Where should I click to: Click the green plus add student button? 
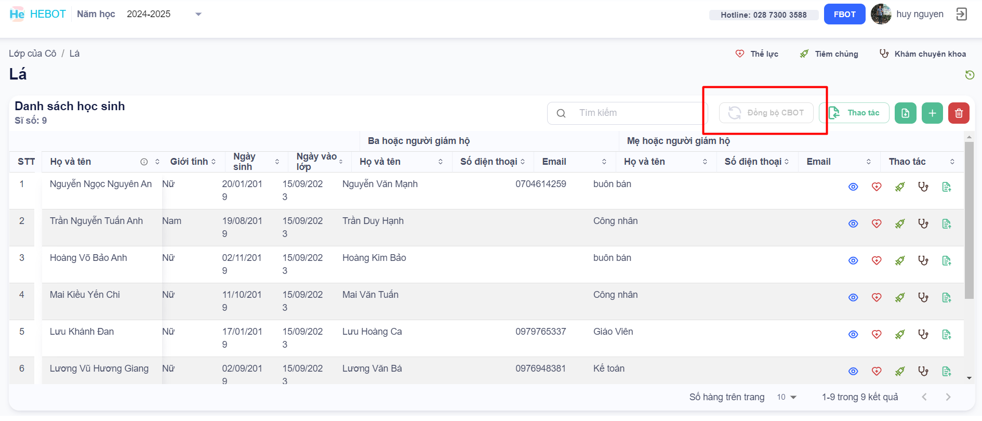tap(932, 113)
